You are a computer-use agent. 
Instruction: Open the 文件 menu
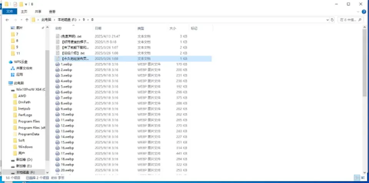[10, 11]
